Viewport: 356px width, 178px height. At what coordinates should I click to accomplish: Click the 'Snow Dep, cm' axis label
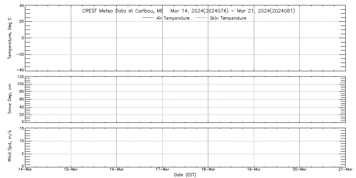pyautogui.click(x=10, y=99)
